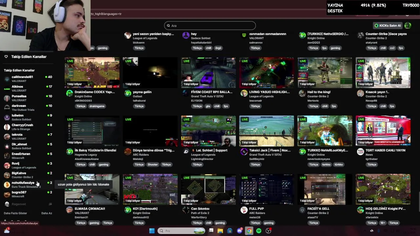This screenshot has width=420, height=236.
Task: Open 'Taksici Jack' GTA stream thumbnail
Action: (x=266, y=131)
